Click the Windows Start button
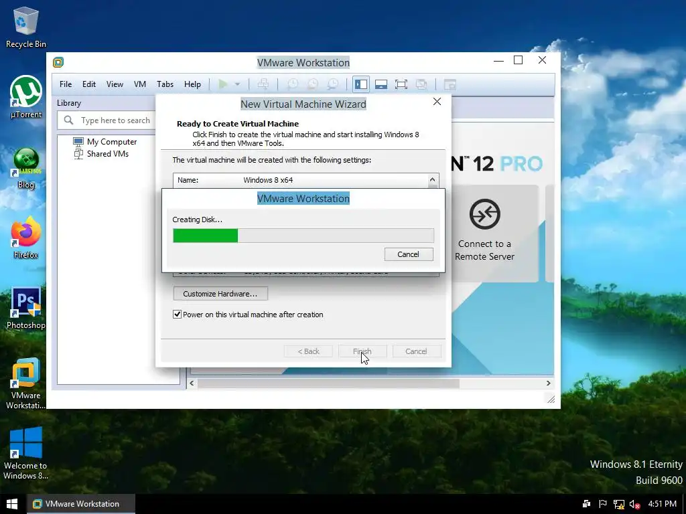Image resolution: width=686 pixels, height=514 pixels. tap(12, 504)
